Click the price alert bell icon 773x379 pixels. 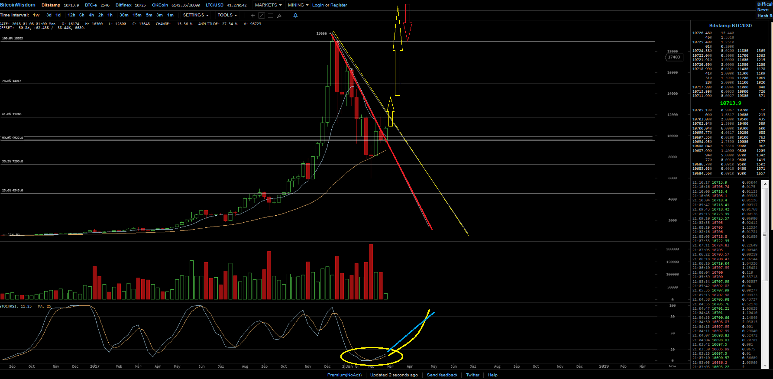click(296, 16)
